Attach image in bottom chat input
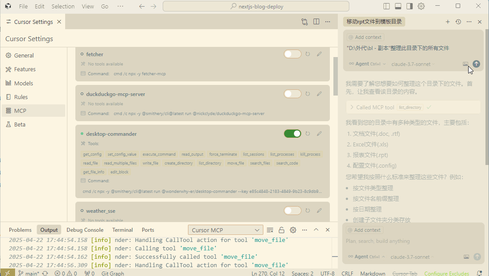The width and height of the screenshot is (489, 276). pos(466,257)
